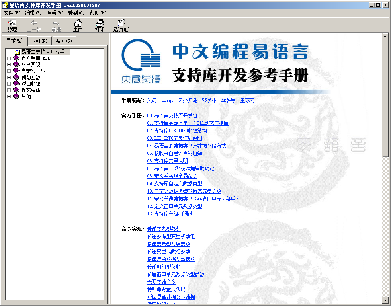Open link 无限参数命令
Screen dimensions: 391x306
[161, 282]
